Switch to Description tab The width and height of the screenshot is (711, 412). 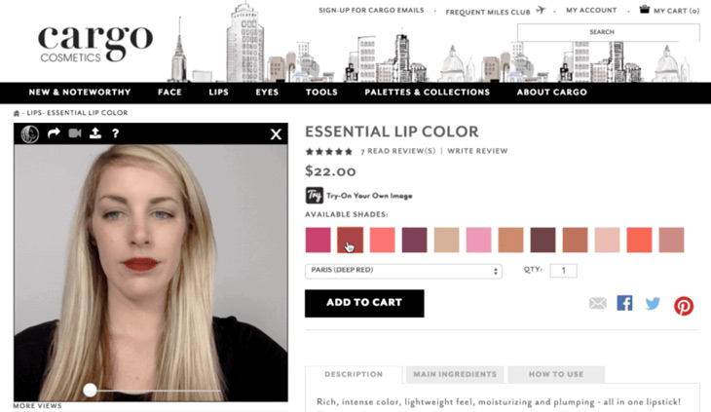tap(354, 374)
